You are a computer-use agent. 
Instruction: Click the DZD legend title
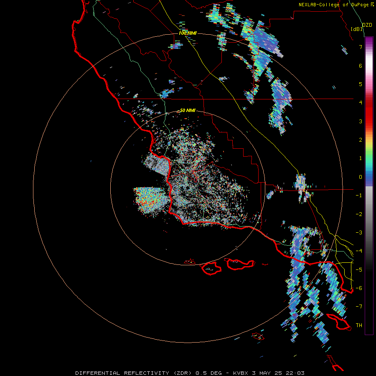pos(367,25)
